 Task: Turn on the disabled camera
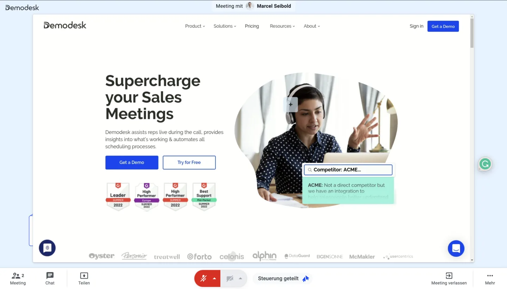pyautogui.click(x=230, y=278)
